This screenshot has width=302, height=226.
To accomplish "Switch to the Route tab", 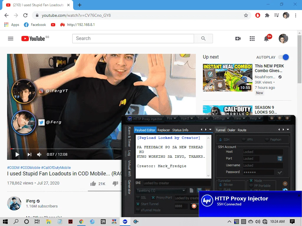I will tap(242, 130).
